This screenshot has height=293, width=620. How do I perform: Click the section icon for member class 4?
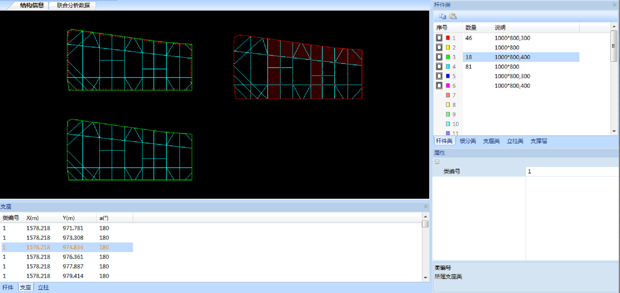pyautogui.click(x=439, y=67)
